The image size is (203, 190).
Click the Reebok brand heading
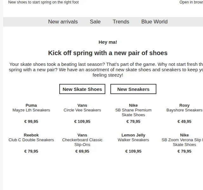point(31,135)
